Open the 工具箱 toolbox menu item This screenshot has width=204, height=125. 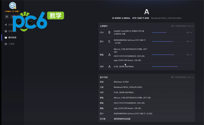(11, 44)
